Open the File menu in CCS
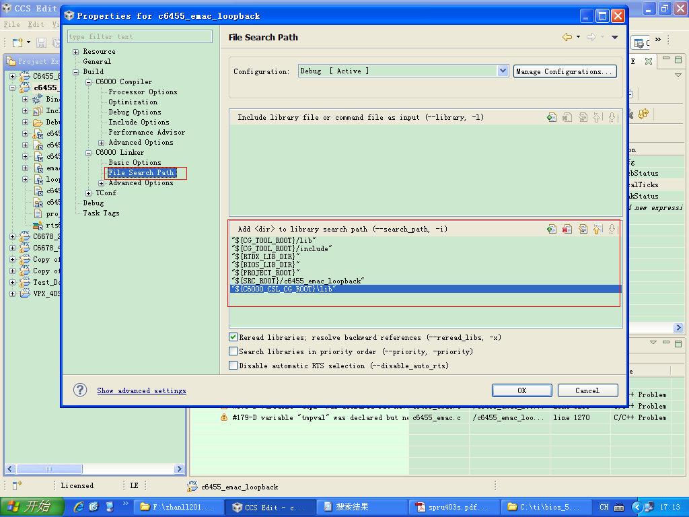Viewport: 689px width, 517px height. pos(12,25)
